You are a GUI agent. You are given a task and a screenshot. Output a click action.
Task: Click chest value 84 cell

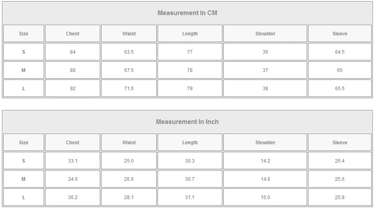pos(72,52)
